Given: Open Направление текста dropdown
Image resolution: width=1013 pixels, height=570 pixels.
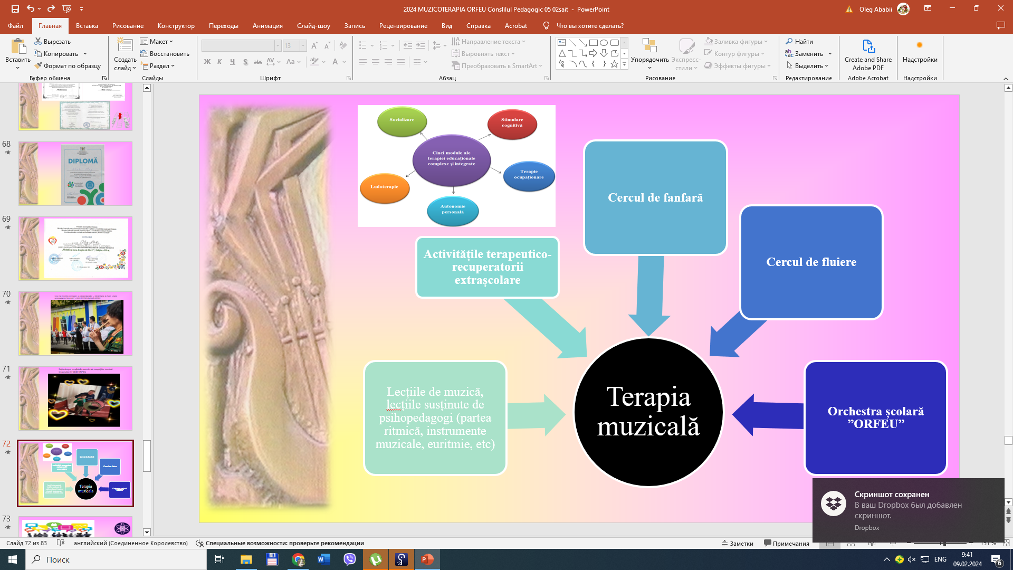Looking at the screenshot, I should [x=489, y=42].
